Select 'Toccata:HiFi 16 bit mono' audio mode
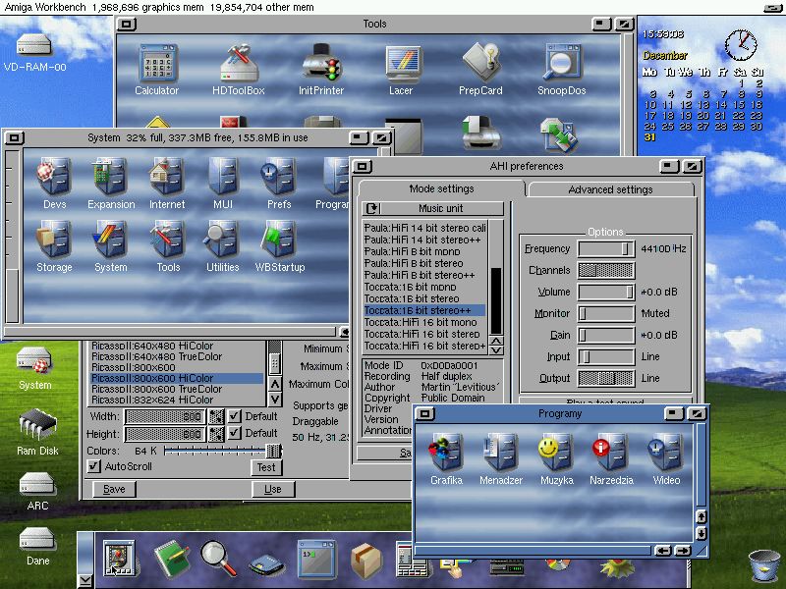The width and height of the screenshot is (786, 589). point(424,322)
